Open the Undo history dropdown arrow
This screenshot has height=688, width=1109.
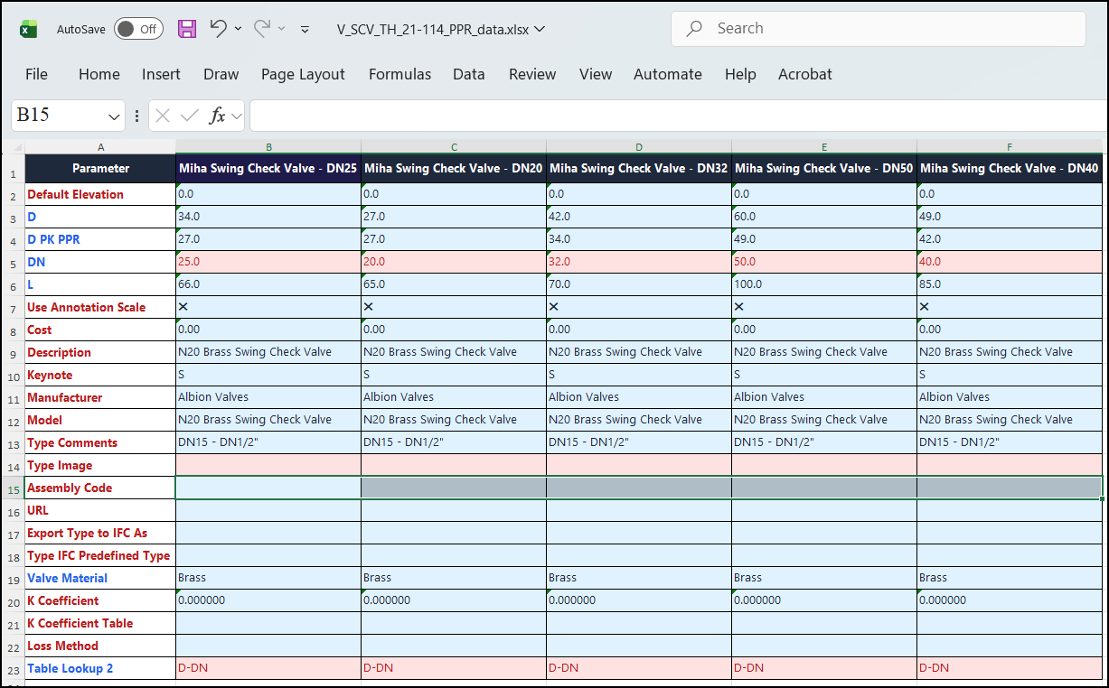tap(238, 29)
